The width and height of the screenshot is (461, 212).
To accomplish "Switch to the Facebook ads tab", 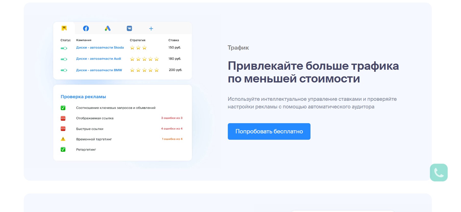I will (x=86, y=29).
